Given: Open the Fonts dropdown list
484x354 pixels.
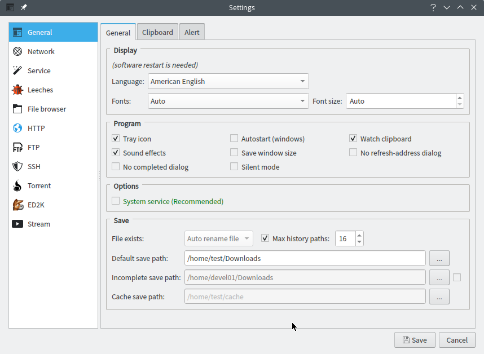Looking at the screenshot, I should pos(228,101).
